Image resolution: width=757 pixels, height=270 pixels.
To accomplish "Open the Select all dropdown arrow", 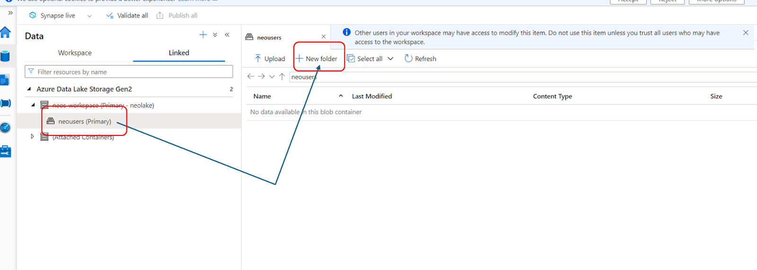I will (x=390, y=59).
